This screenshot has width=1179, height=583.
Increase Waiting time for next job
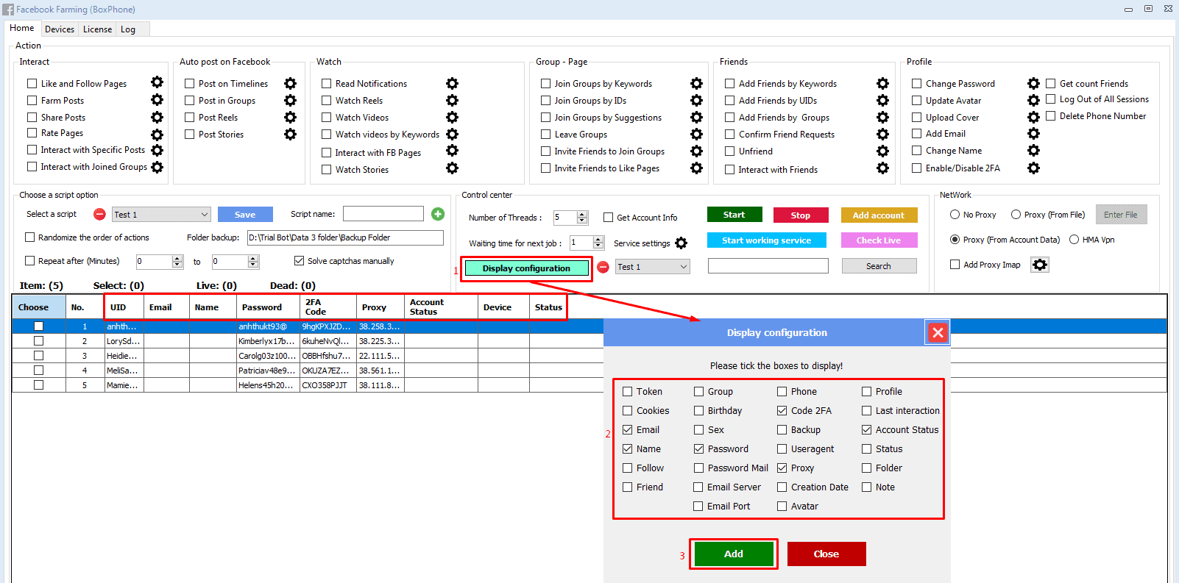click(x=598, y=240)
